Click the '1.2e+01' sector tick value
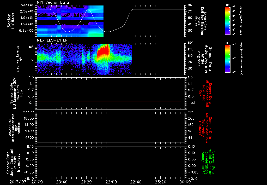Image resolution: width=267 pixels, height=185 pixels. click(27, 24)
